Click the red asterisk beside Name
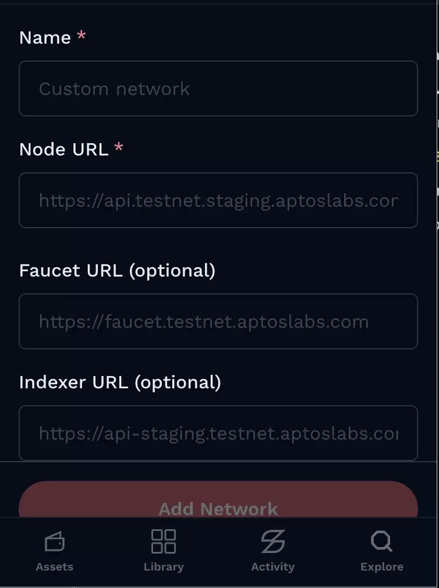439x588 pixels. [x=81, y=36]
